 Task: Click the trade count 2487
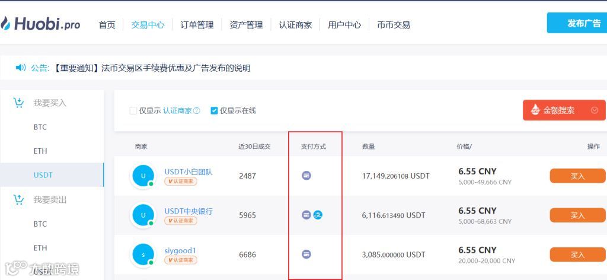(x=247, y=176)
